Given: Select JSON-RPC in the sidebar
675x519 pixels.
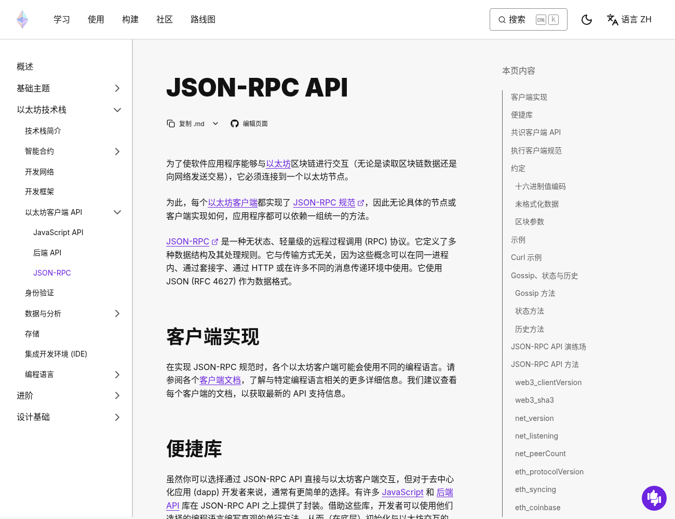Looking at the screenshot, I should [x=52, y=273].
